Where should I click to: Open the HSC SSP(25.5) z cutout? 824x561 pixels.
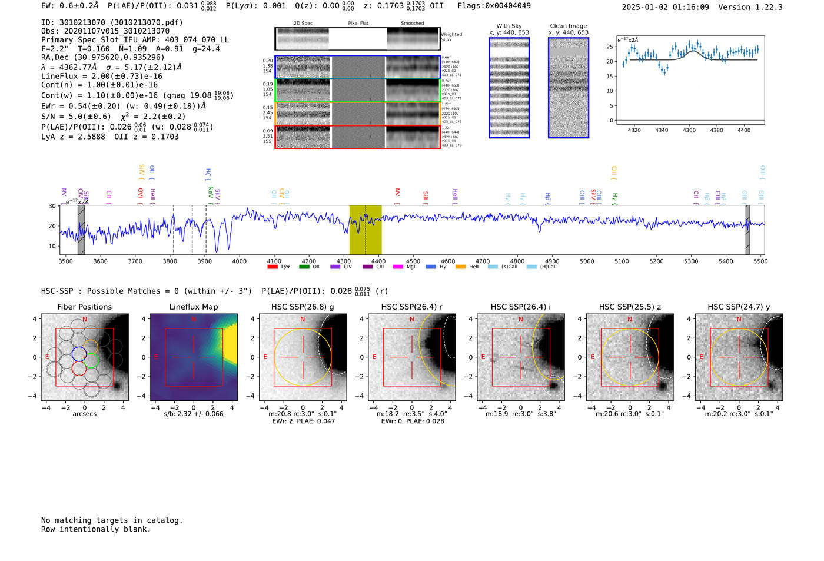click(630, 357)
